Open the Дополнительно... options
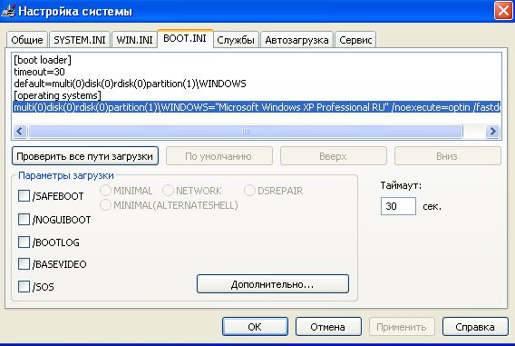 [x=273, y=284]
